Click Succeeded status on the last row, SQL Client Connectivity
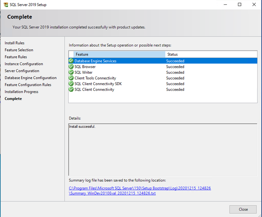Image resolution: width=262 pixels, height=217 pixels. click(175, 90)
